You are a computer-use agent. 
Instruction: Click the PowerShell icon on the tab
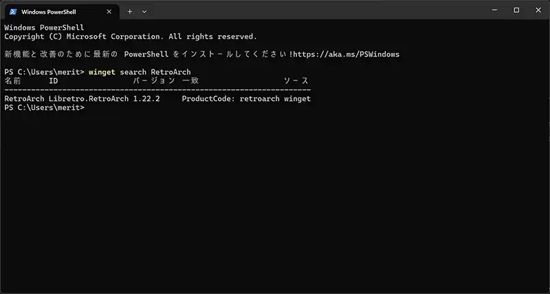(13, 11)
